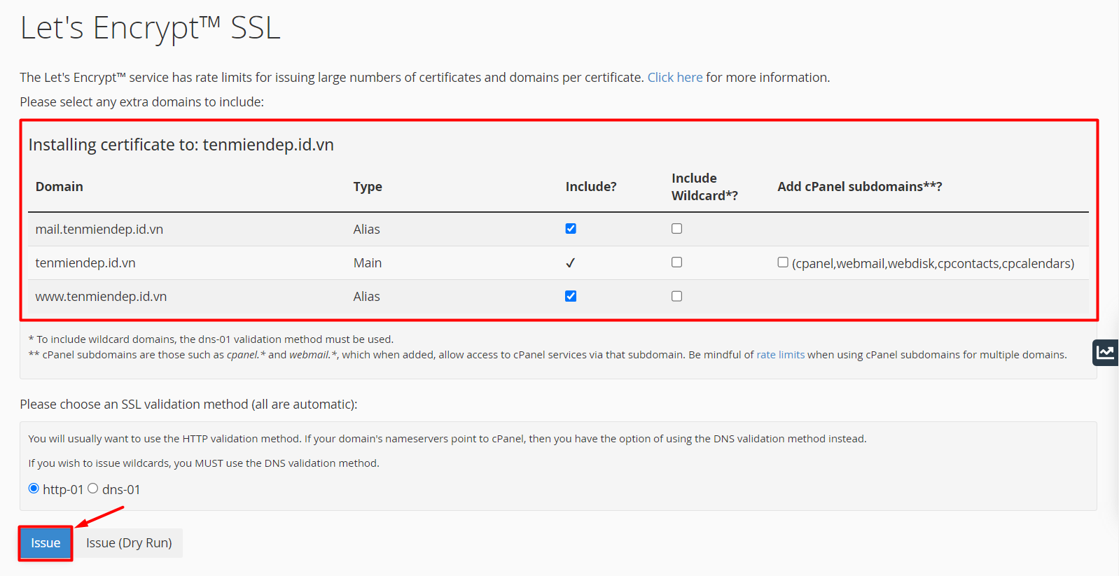Select the dns-01 validation method
This screenshot has height=576, width=1119.
(x=92, y=489)
